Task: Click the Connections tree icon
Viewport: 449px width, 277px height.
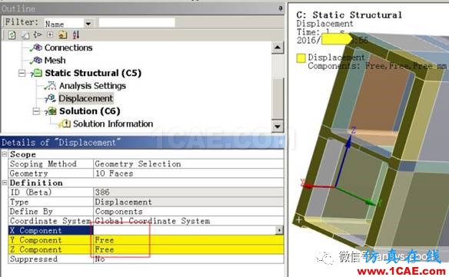Action: point(38,47)
